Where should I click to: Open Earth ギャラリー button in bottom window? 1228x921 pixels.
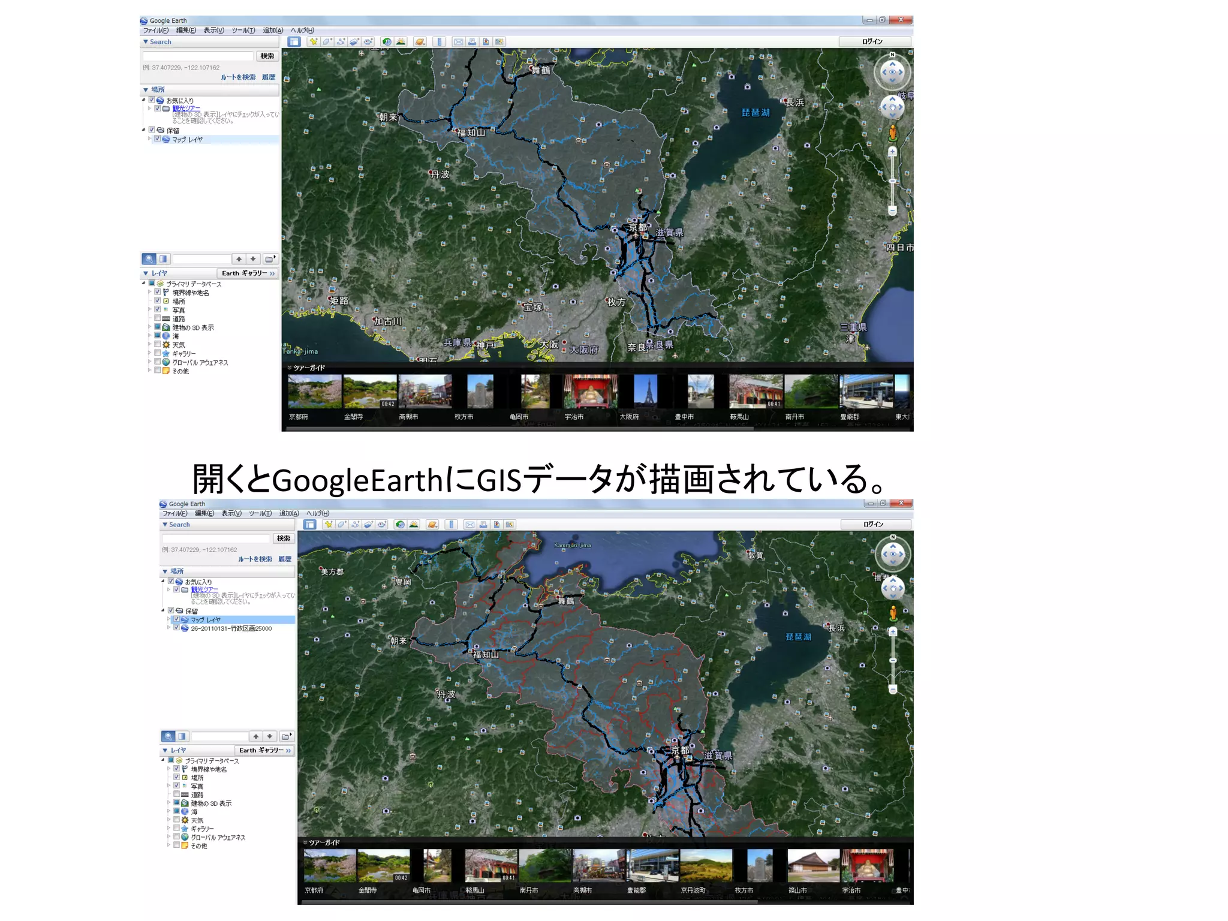[264, 751]
